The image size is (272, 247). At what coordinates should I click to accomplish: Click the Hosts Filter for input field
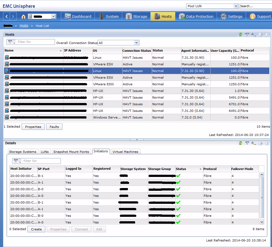[35, 42]
